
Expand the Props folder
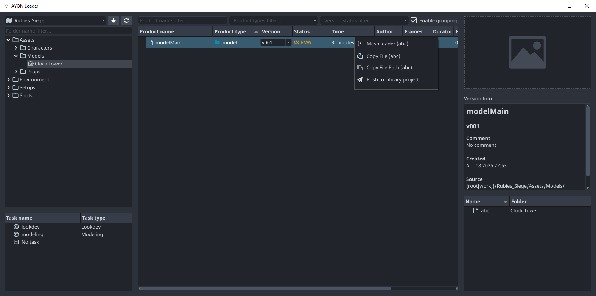[16, 72]
